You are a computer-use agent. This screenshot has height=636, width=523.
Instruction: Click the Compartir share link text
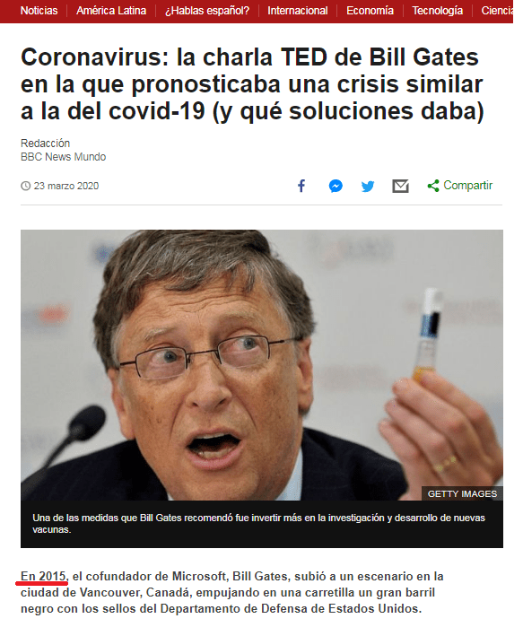467,186
